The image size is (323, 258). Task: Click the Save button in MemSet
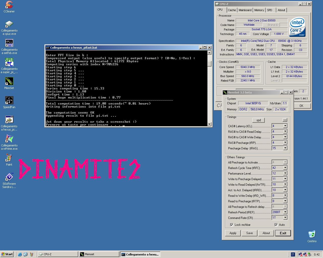click(250, 233)
